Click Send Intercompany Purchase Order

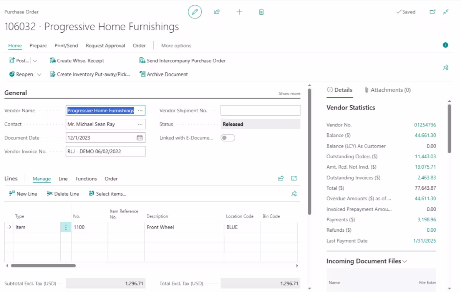pos(182,60)
